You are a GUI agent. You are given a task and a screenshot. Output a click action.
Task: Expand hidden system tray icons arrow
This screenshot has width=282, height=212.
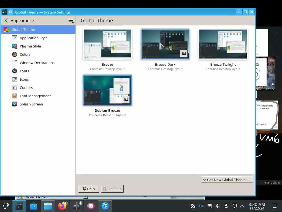point(242,206)
